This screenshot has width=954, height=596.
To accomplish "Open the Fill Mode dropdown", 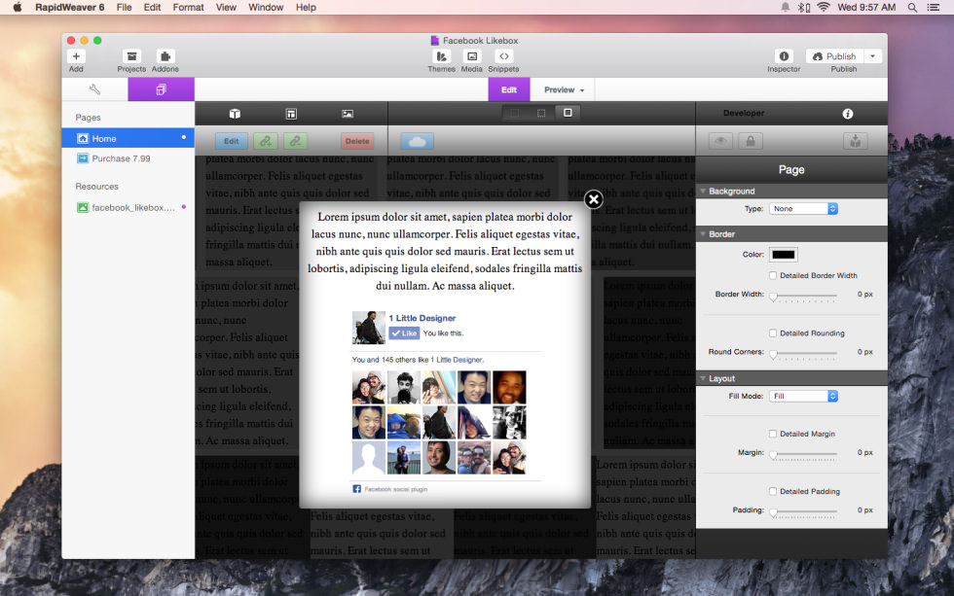I will click(x=804, y=396).
